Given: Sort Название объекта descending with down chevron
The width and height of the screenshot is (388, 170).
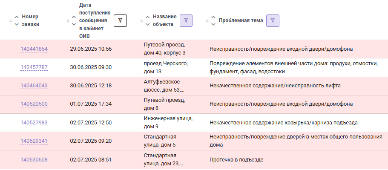Looking at the screenshot, I should pyautogui.click(x=148, y=24).
